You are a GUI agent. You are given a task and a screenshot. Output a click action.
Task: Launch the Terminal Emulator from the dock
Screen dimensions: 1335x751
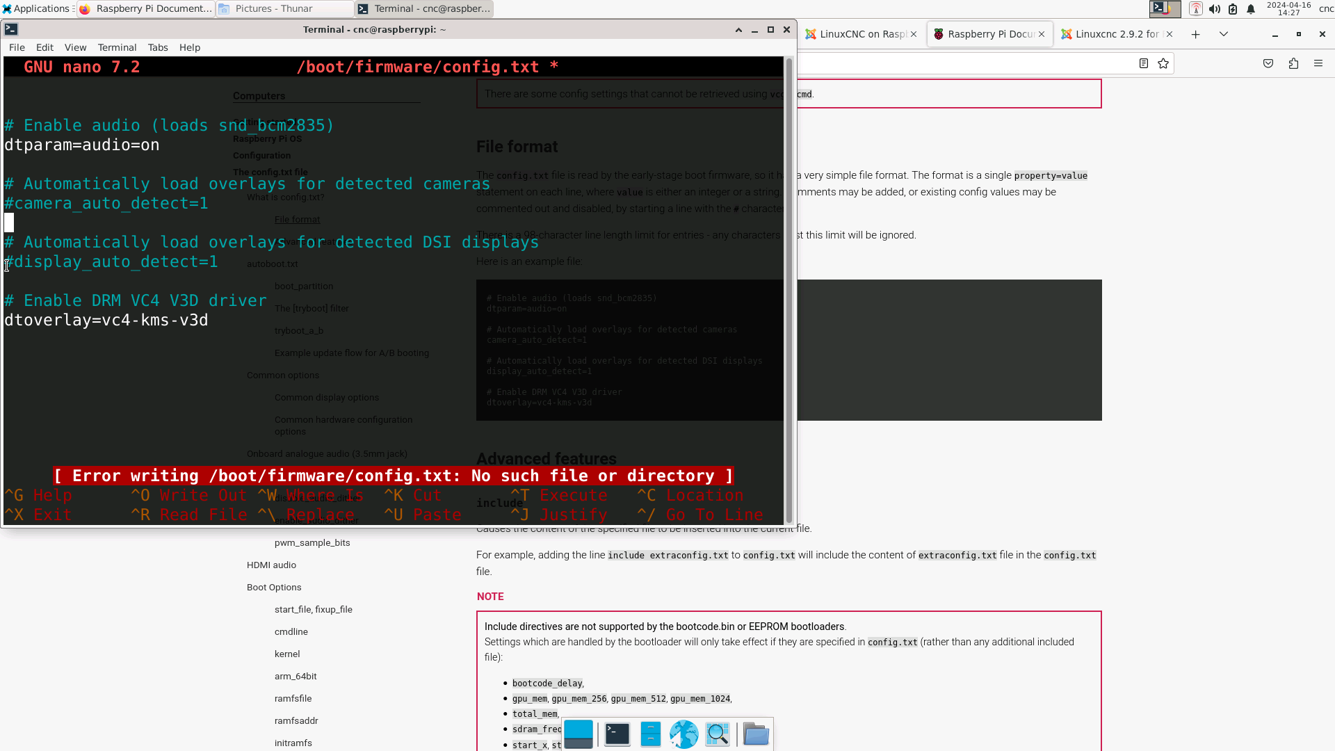click(x=617, y=734)
